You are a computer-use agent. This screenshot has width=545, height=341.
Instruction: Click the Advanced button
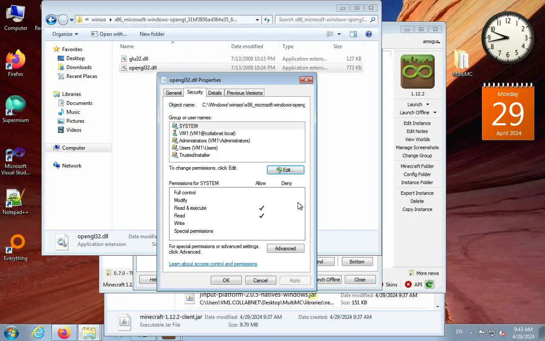click(285, 249)
